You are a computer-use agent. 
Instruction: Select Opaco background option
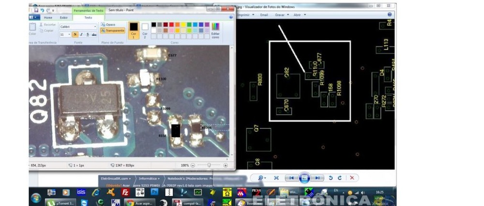coord(108,24)
